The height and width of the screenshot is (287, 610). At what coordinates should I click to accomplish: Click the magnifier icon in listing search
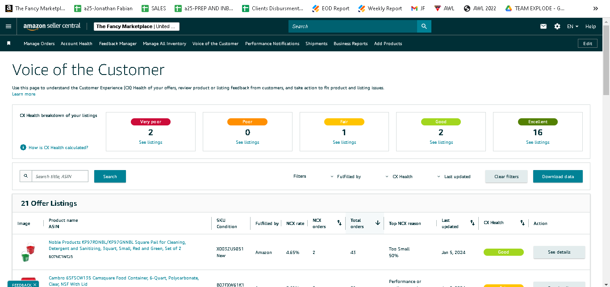(25, 176)
